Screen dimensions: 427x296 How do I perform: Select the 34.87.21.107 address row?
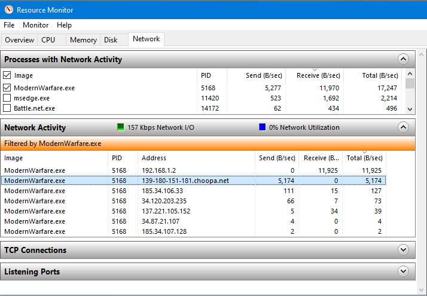[x=193, y=221]
